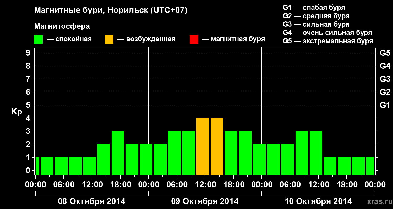
Task: Click the '06:00' time label under 09 Октября
Action: click(x=177, y=184)
